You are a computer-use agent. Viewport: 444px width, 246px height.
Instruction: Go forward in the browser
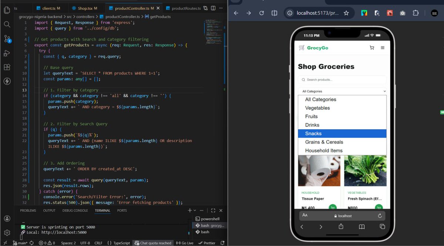pos(249,13)
